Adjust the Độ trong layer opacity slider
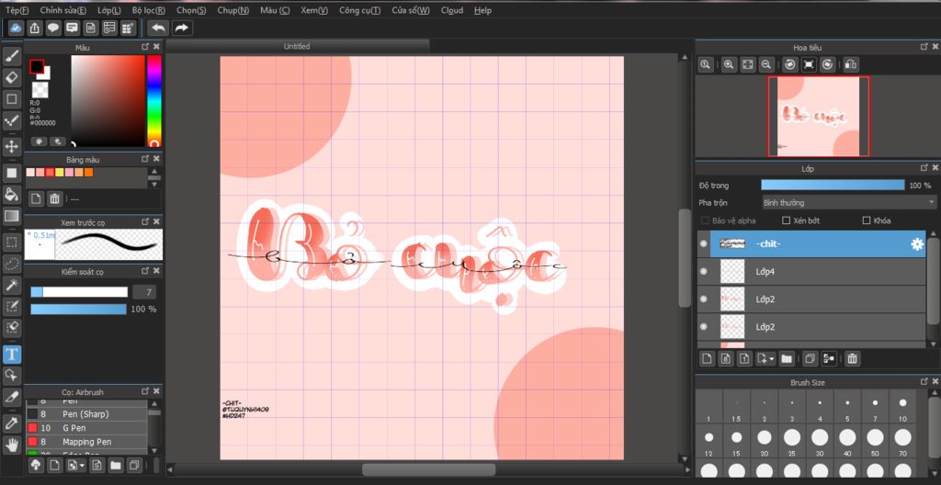The image size is (941, 485). coord(833,186)
